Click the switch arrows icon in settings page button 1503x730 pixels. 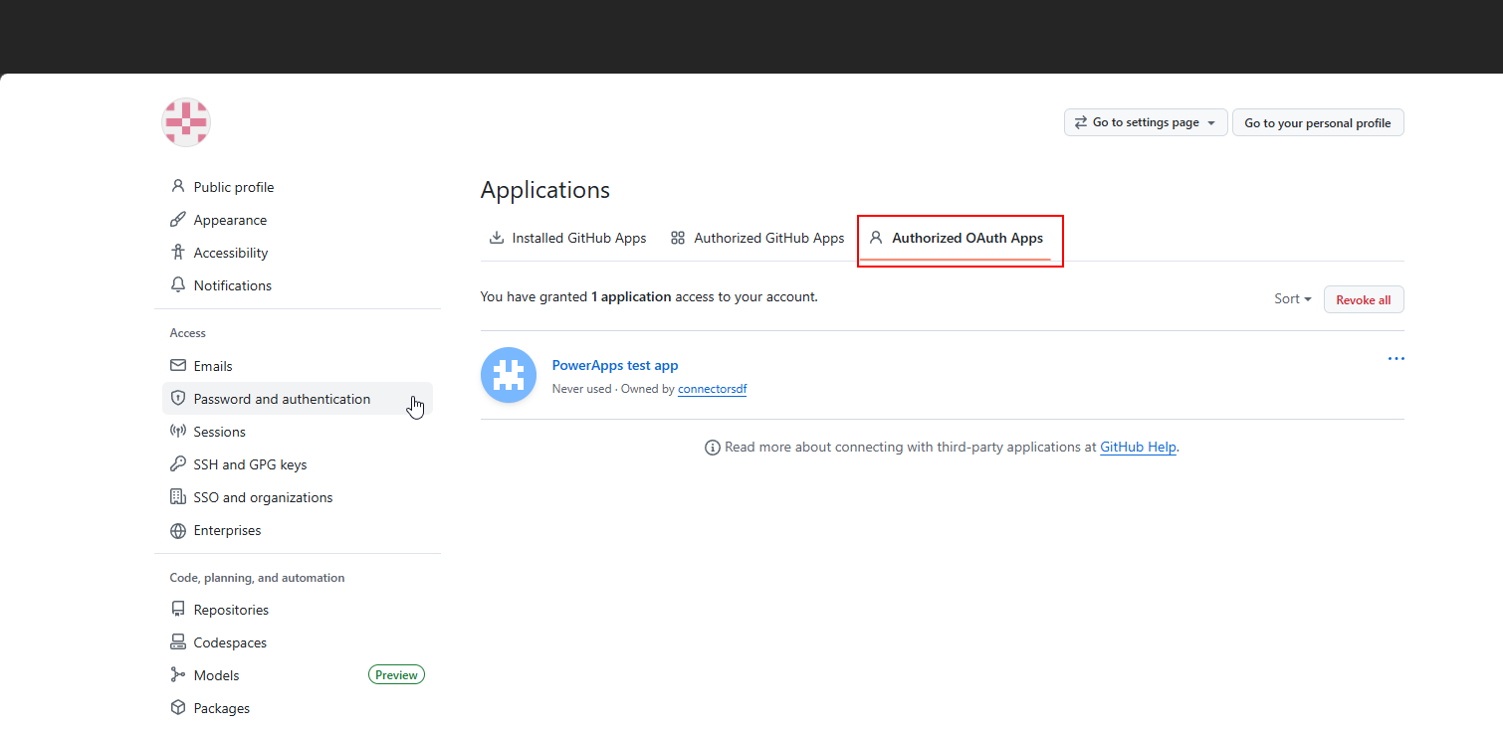[1081, 122]
